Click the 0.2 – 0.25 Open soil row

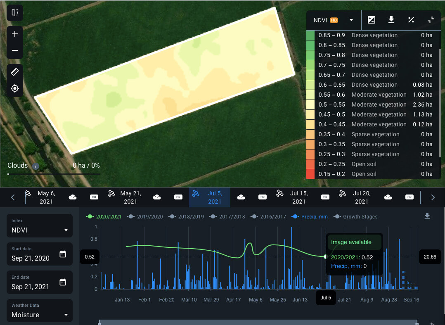coord(373,164)
